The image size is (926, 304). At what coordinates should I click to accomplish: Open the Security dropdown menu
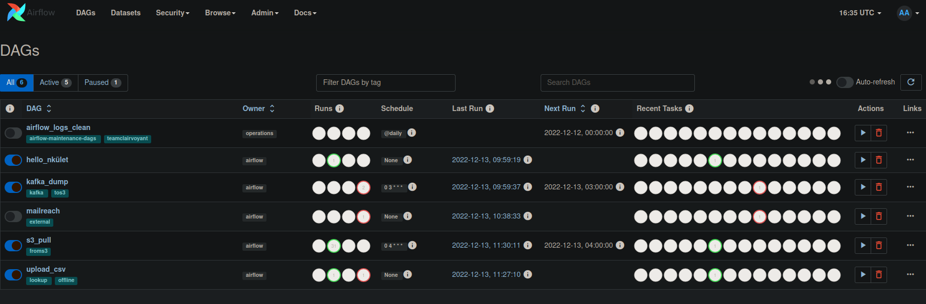[x=172, y=13]
